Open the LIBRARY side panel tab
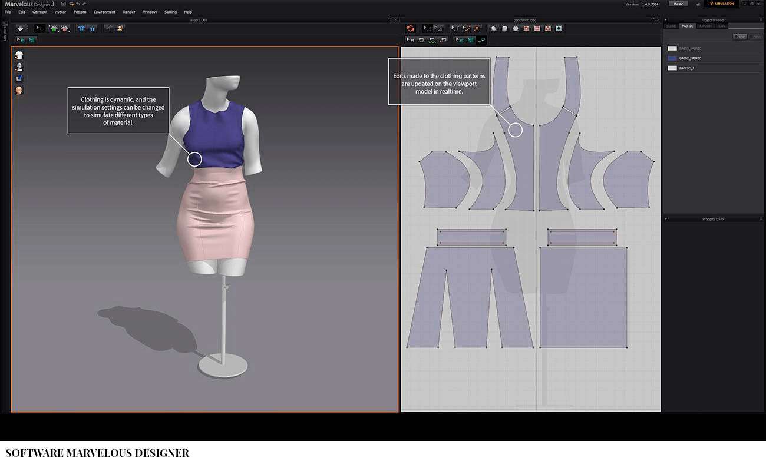Image resolution: width=766 pixels, height=471 pixels. click(5, 32)
